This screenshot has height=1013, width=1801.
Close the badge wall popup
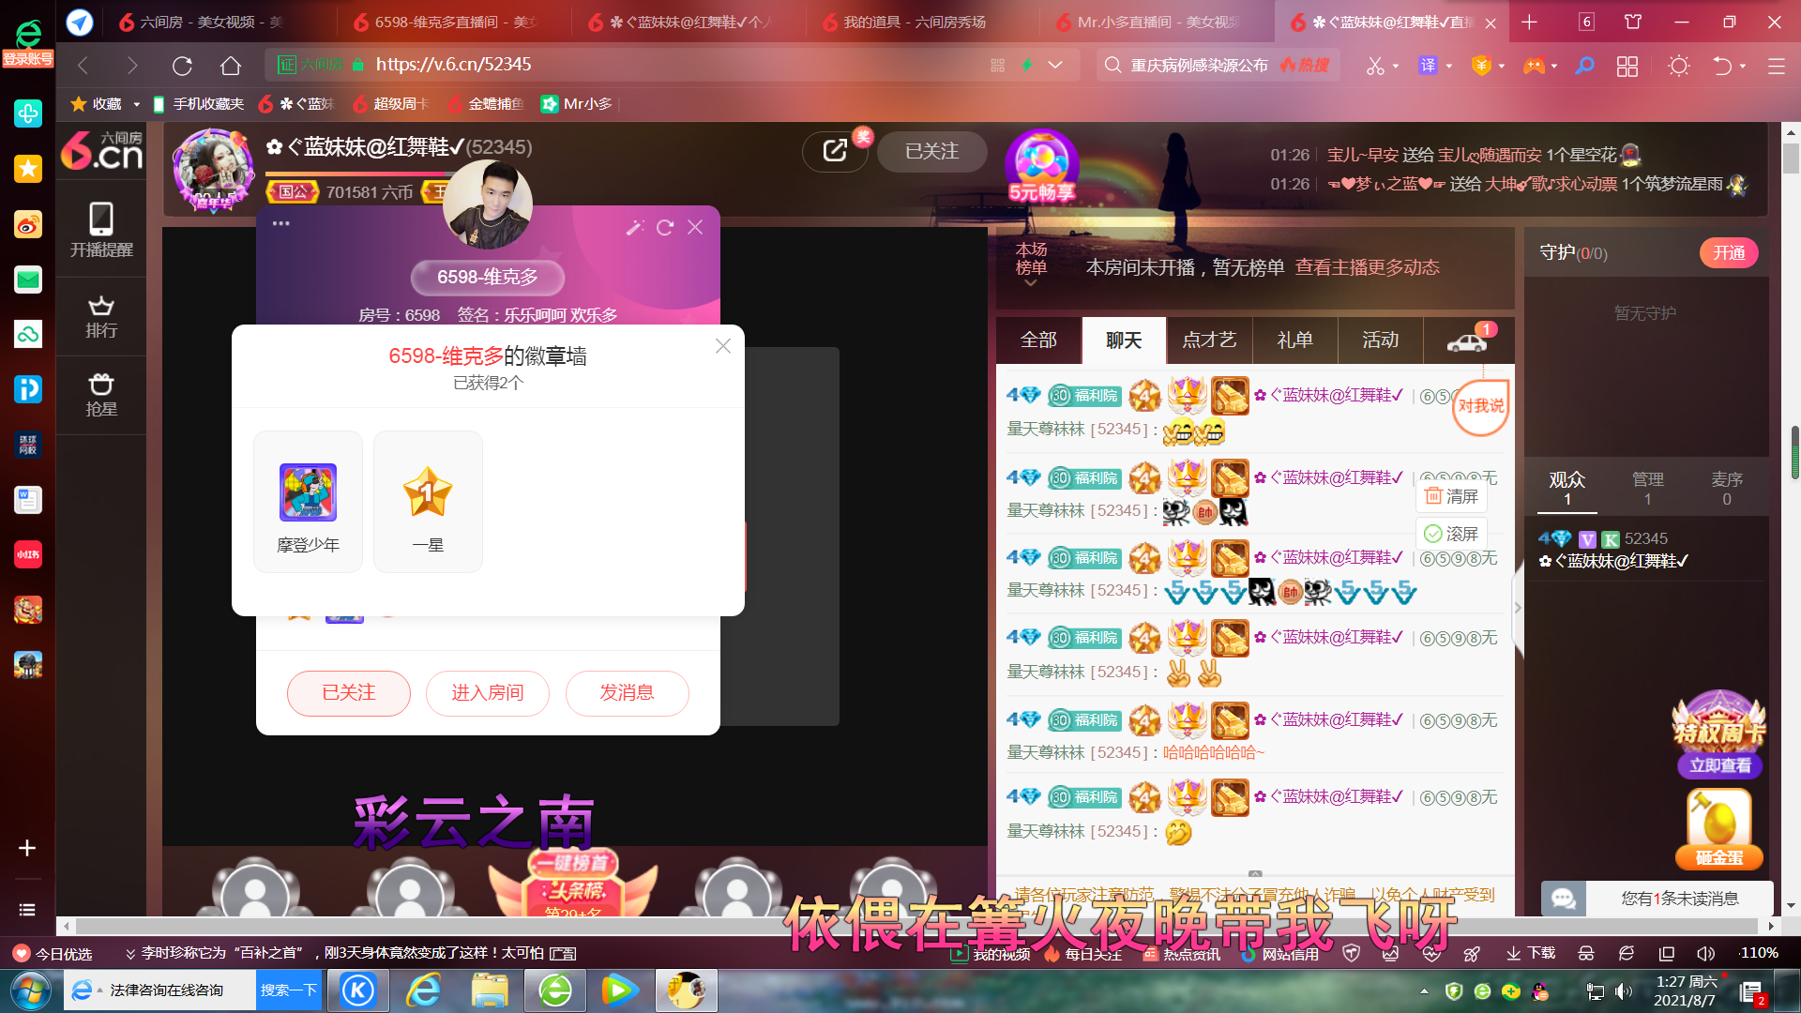tap(723, 346)
